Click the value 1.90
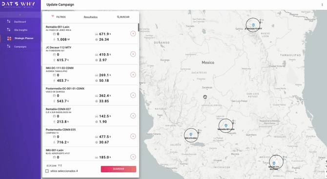 tap(103, 121)
